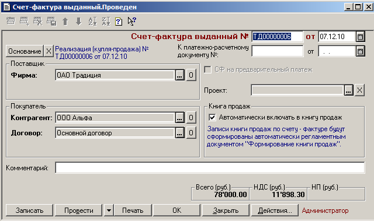Click into the Комментарий text field
The width and height of the screenshot is (374, 221).
click(210, 168)
